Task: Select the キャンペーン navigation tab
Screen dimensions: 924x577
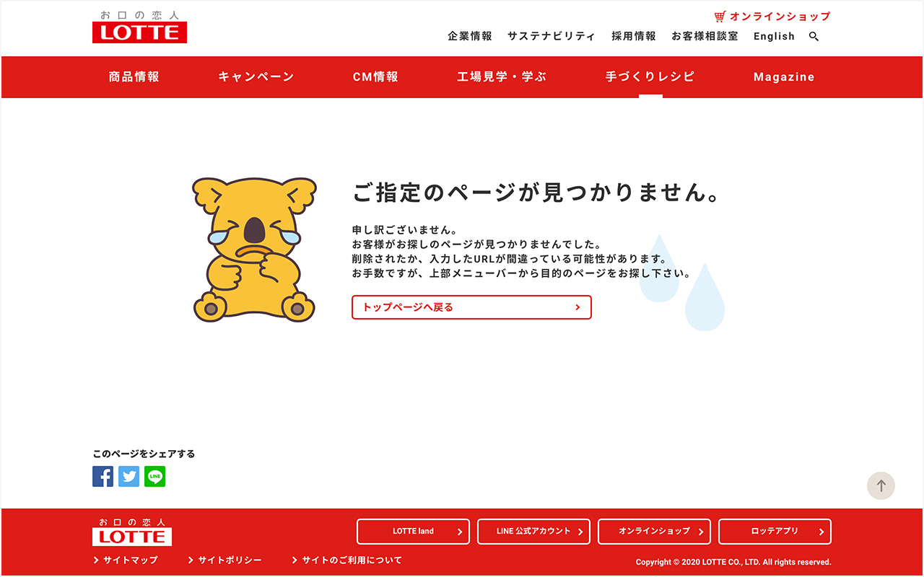Action: pos(256,76)
